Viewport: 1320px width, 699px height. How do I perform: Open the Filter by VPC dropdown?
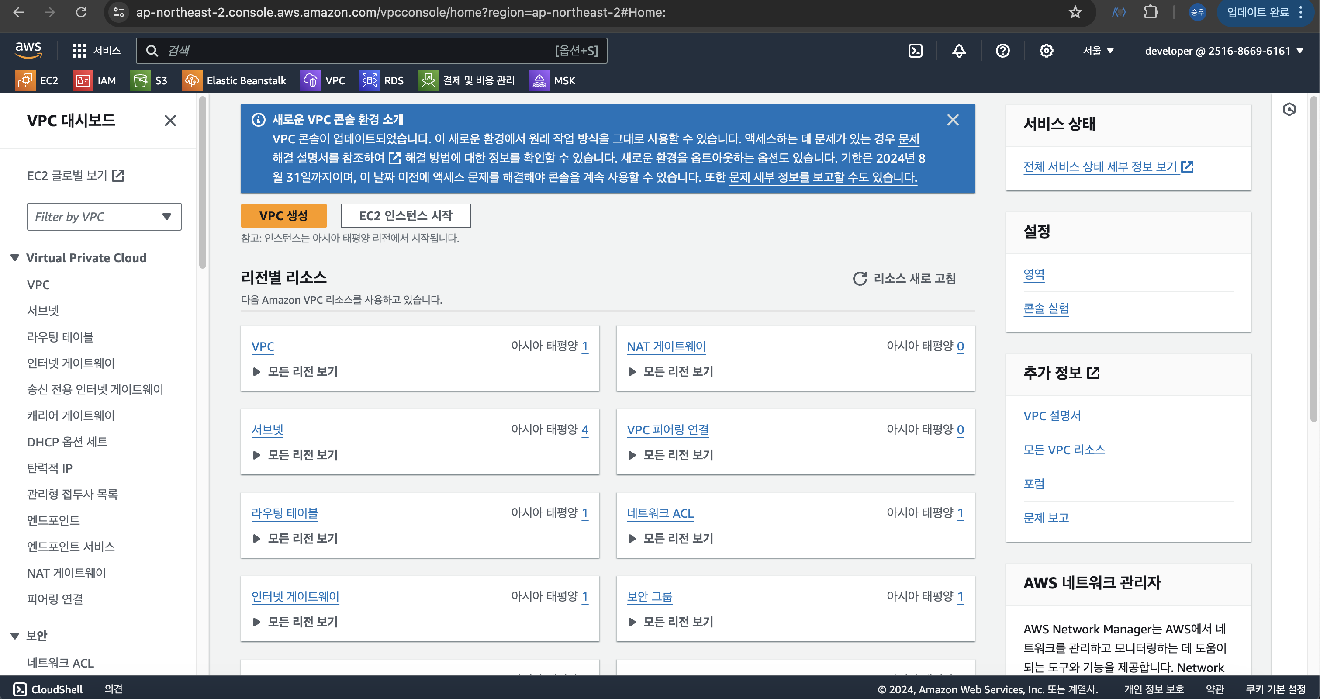click(x=104, y=217)
